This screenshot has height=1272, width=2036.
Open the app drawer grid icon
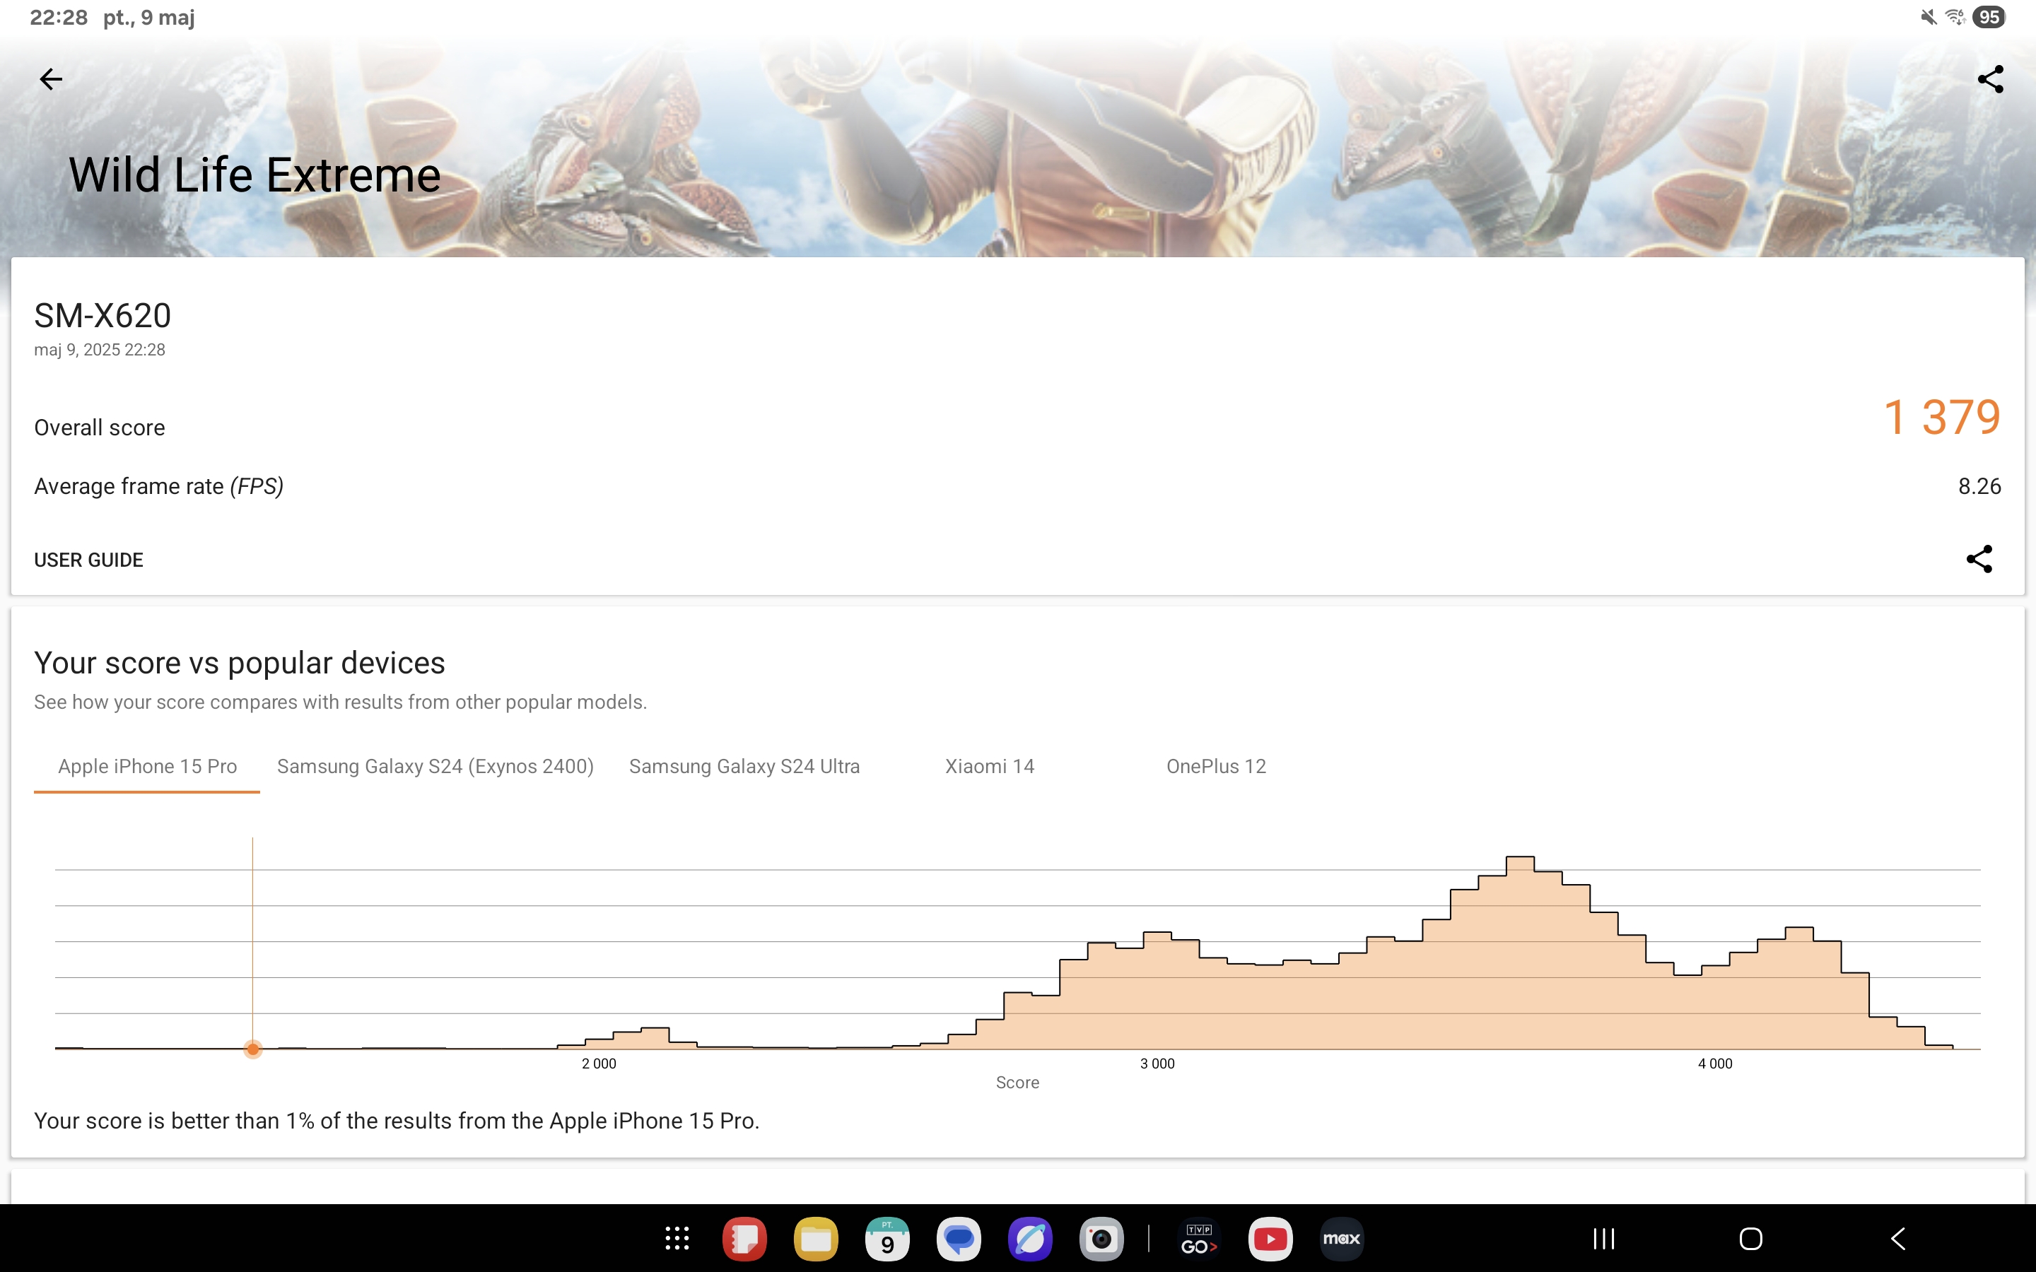[x=677, y=1238]
